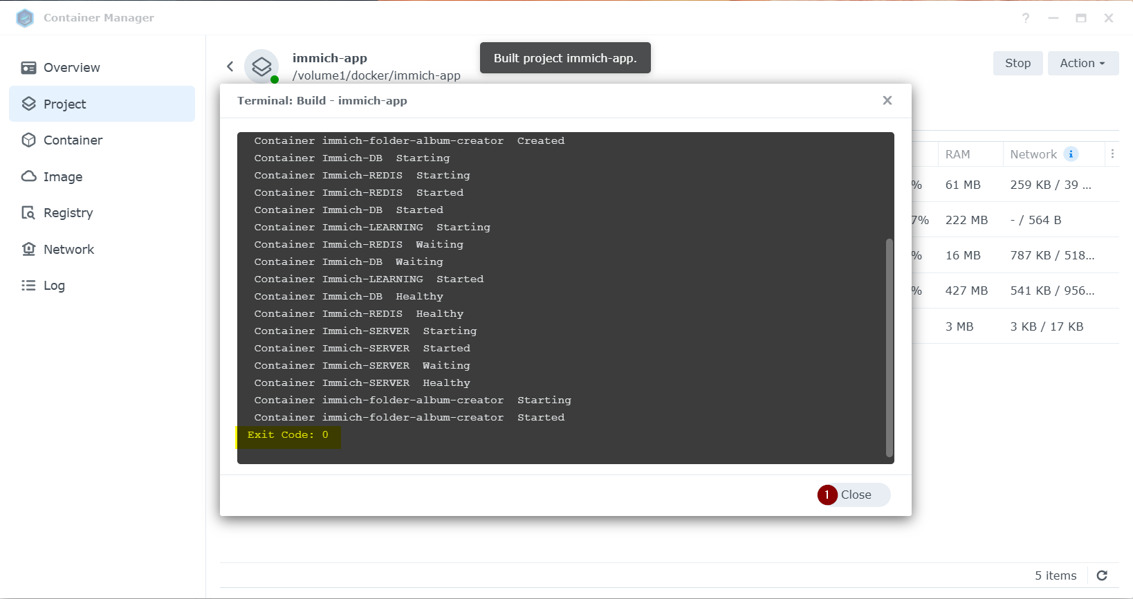Open the Overview section

click(x=102, y=68)
